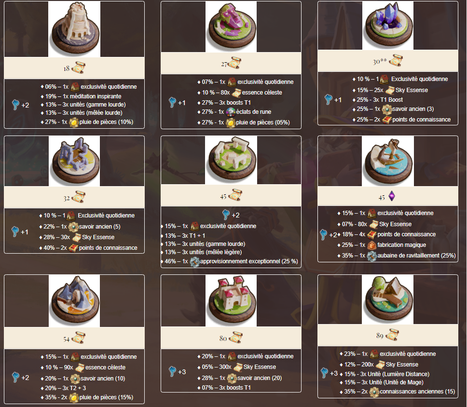The height and width of the screenshot is (407, 467).
Task: Click the Sky Essense scroll icon at 12% – 200x
Action: point(380,365)
